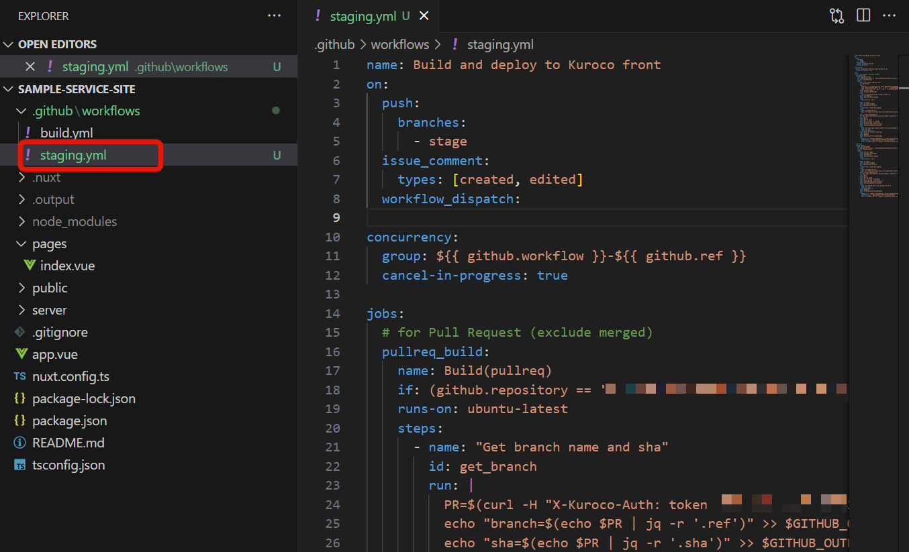This screenshot has width=909, height=552.
Task: Select the staging.yml editor tab
Action: point(370,17)
